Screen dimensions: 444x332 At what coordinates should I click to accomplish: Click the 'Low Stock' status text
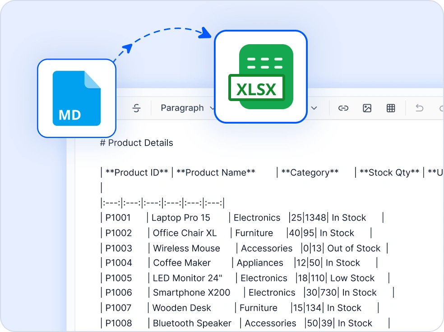click(352, 278)
